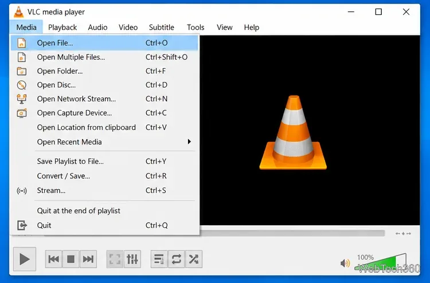This screenshot has width=430, height=283.
Task: Open the Tools menu
Action: [x=196, y=27]
